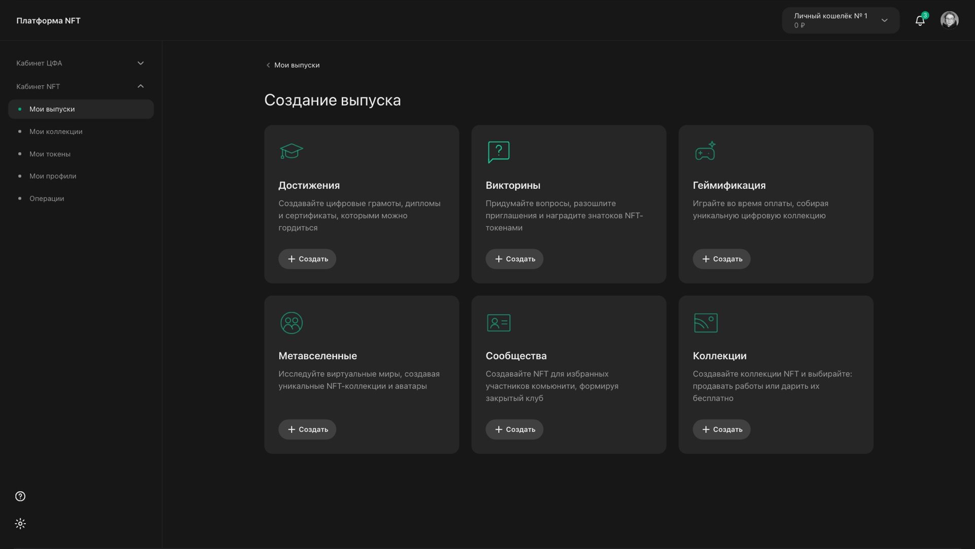Toggle the light theme sun icon
This screenshot has width=975, height=549.
click(20, 524)
